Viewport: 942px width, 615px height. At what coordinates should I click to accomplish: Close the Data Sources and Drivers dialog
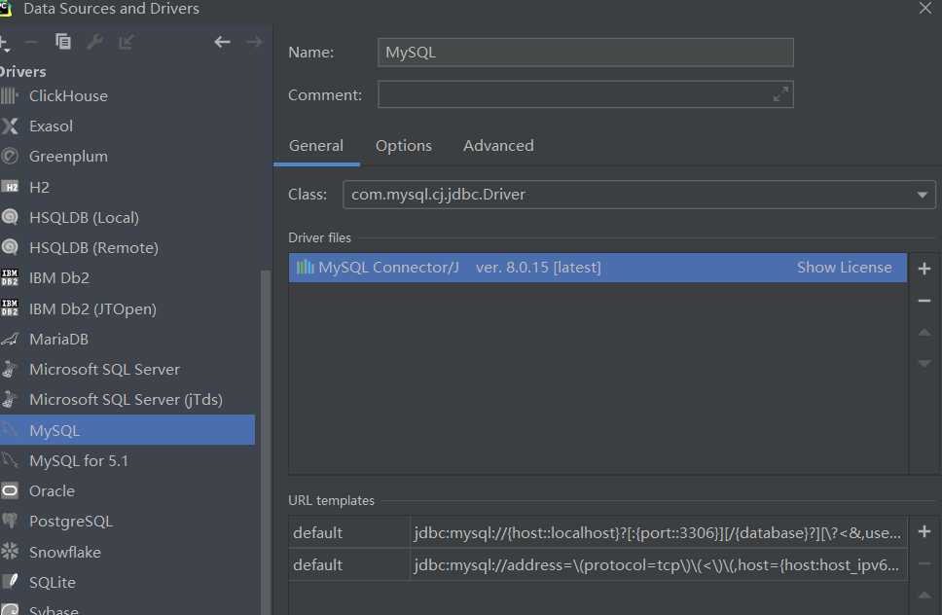[924, 8]
